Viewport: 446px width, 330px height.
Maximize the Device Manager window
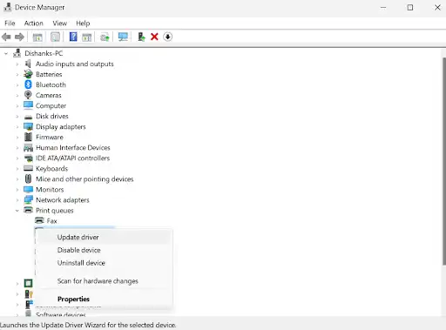410,7
